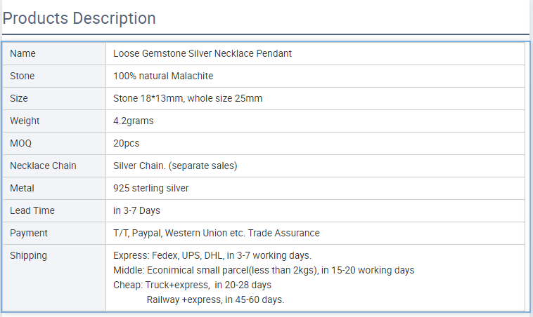Click the MOQ label cell

[21, 143]
